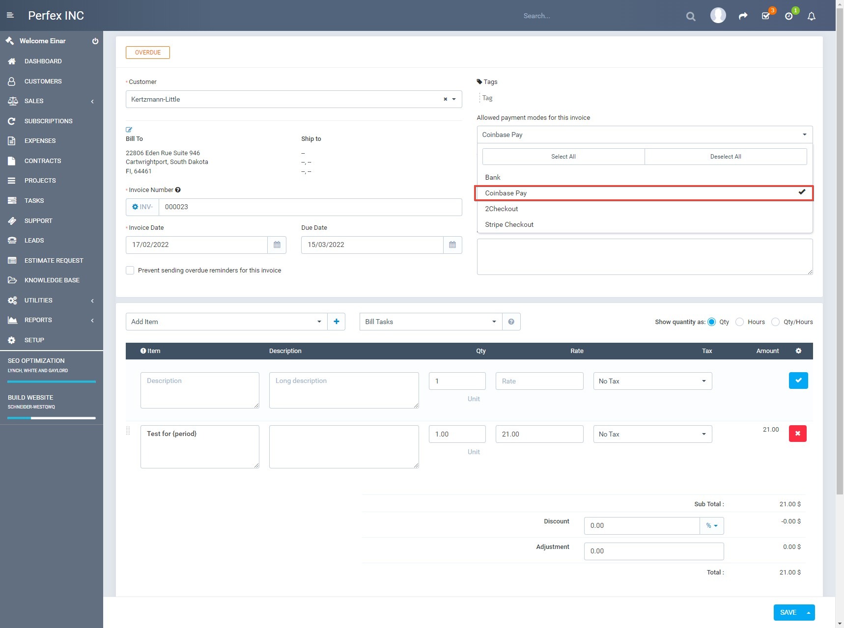Click the Deselect All button
The height and width of the screenshot is (628, 844).
tap(726, 156)
